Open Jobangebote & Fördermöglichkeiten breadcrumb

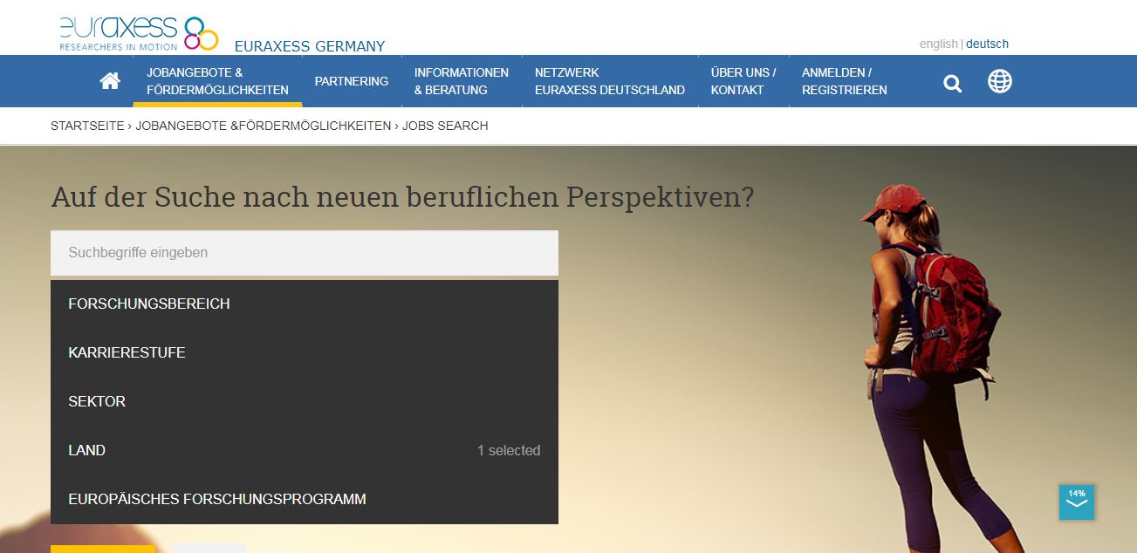tap(264, 126)
